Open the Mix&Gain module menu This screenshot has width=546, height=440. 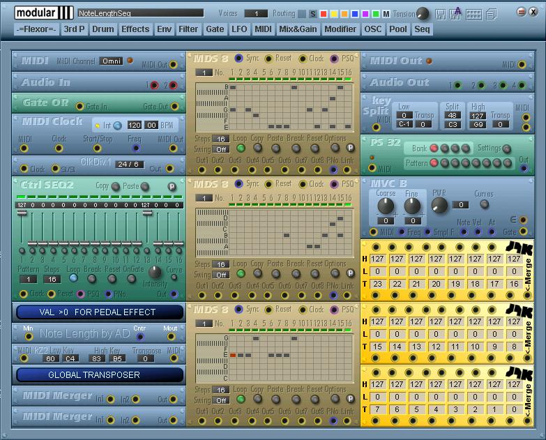298,29
